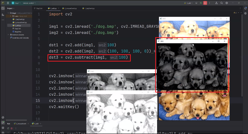The image size is (248, 134).
Task: Open IDE settings gear icon
Action: 227,3
